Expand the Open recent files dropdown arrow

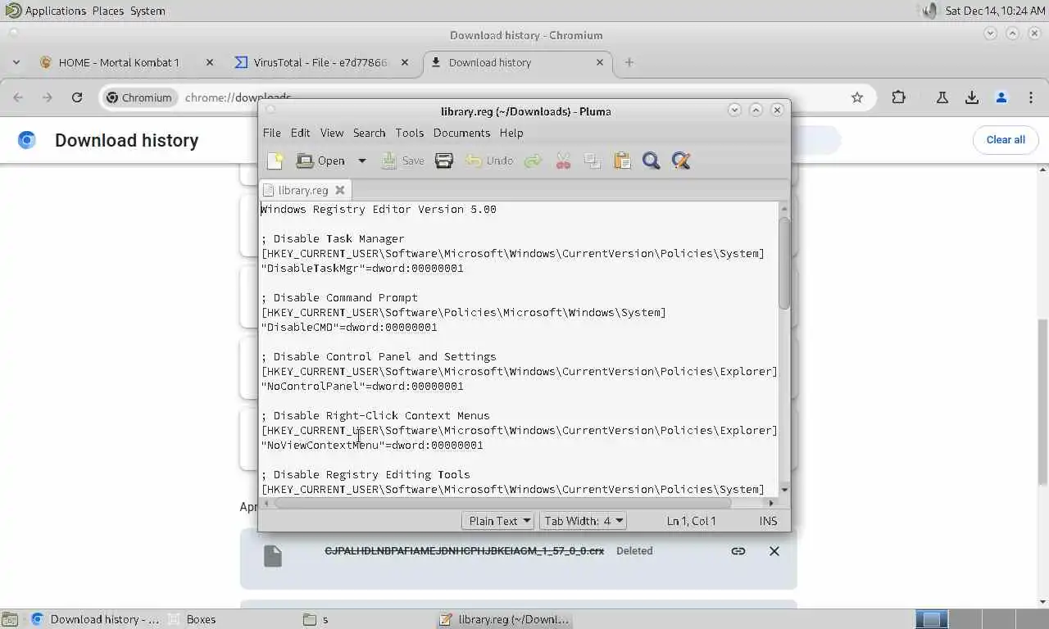(361, 161)
